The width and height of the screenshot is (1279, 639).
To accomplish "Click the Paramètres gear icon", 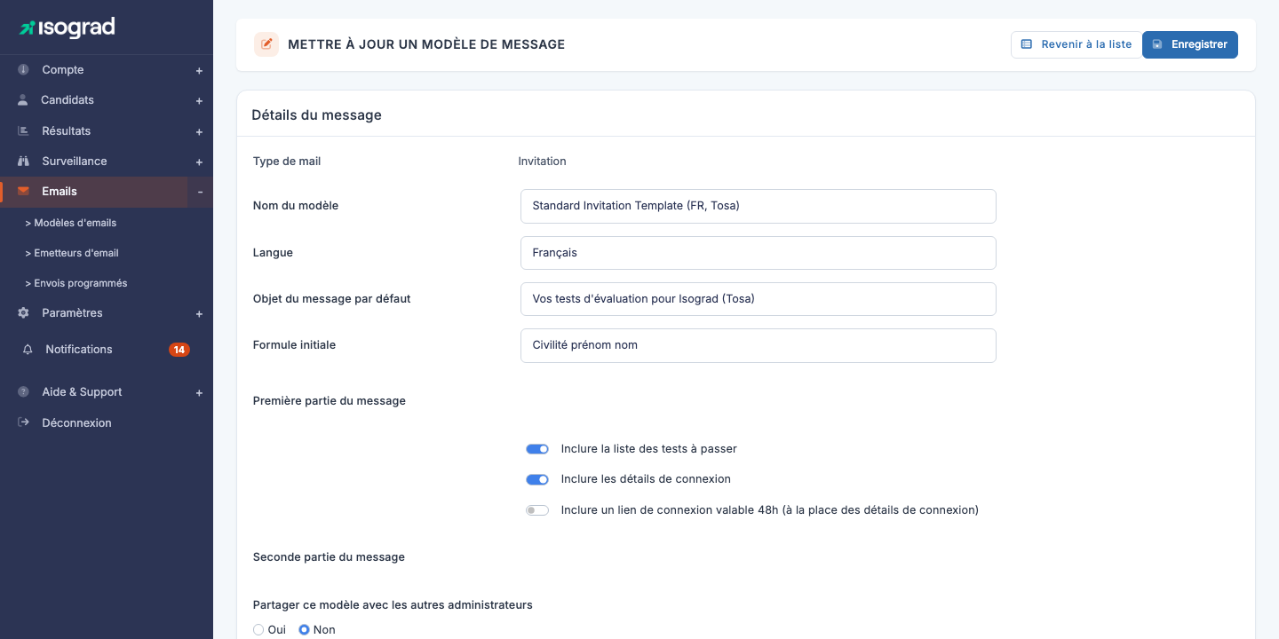I will 23,313.
